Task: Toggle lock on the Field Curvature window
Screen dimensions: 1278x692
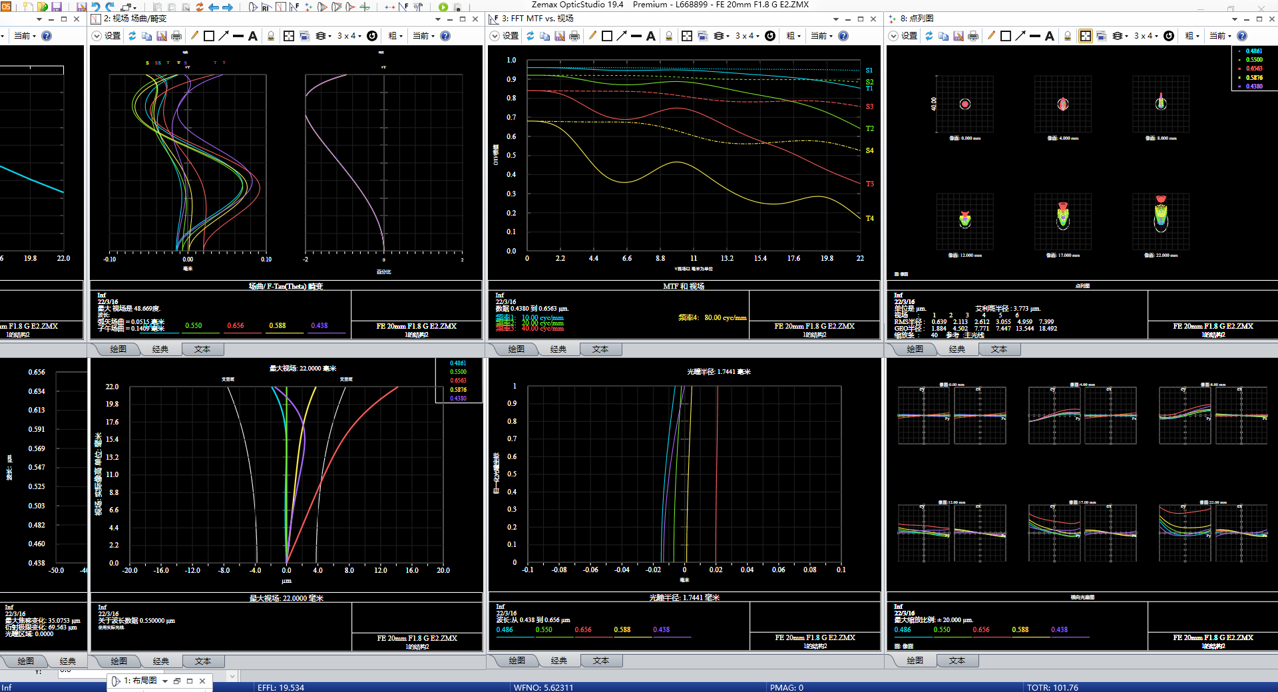Action: (x=271, y=36)
